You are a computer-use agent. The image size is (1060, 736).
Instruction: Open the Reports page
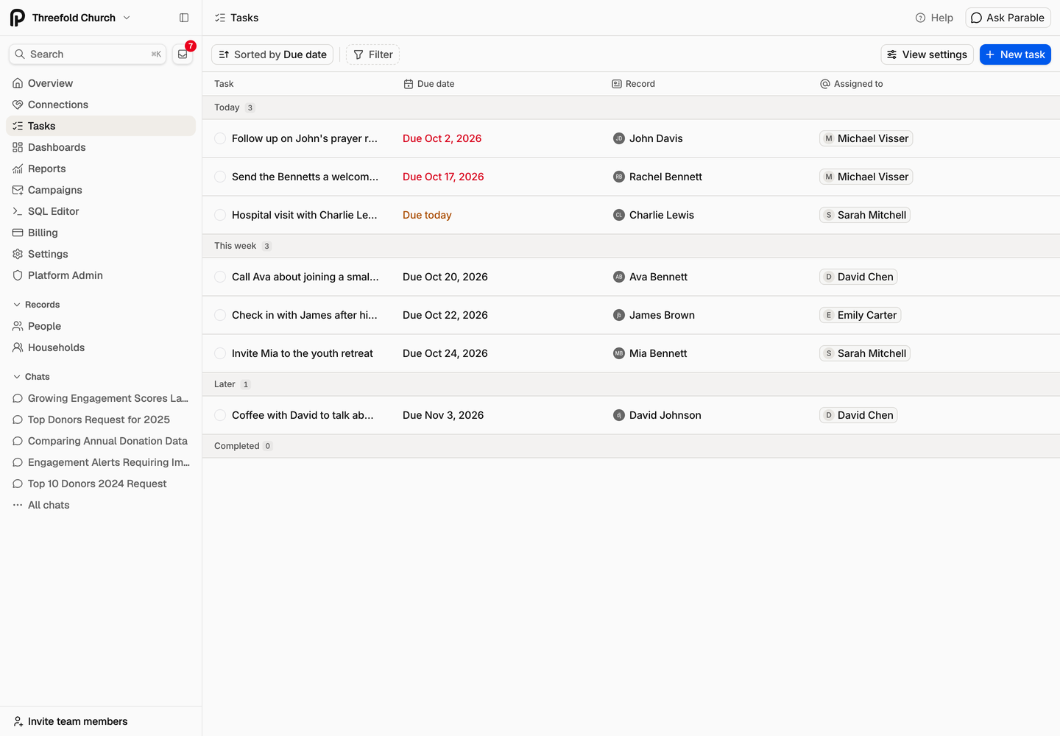(x=101, y=169)
